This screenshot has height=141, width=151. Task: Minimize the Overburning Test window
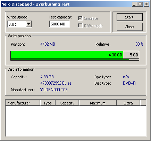134,4
